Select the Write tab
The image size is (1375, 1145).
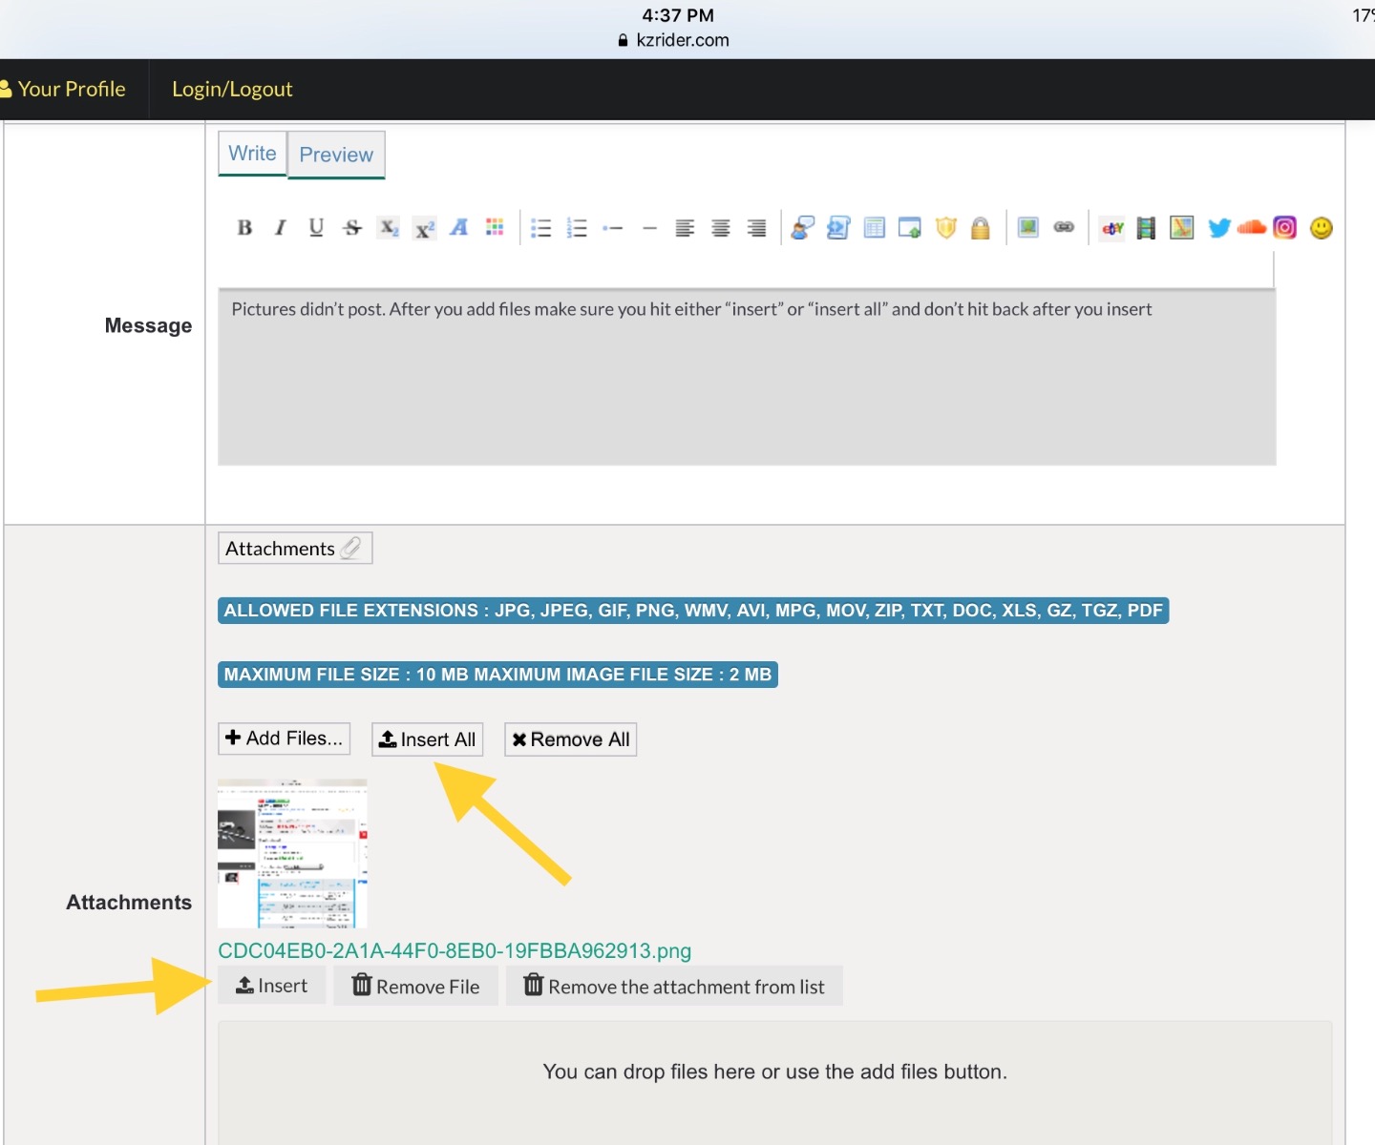tap(252, 154)
